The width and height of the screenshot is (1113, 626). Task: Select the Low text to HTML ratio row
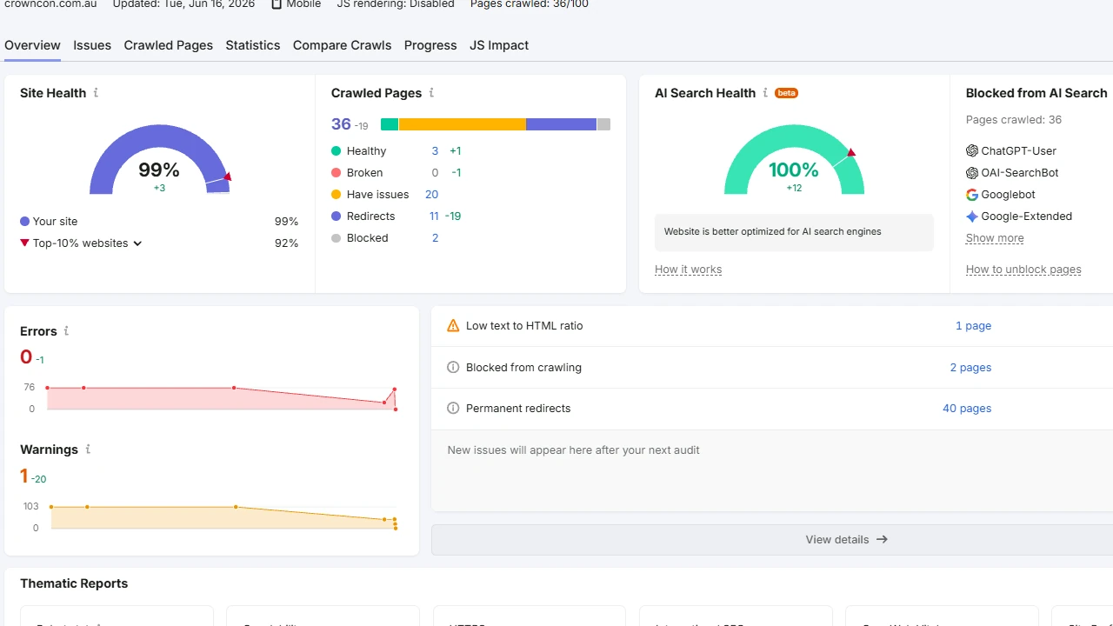(772, 325)
